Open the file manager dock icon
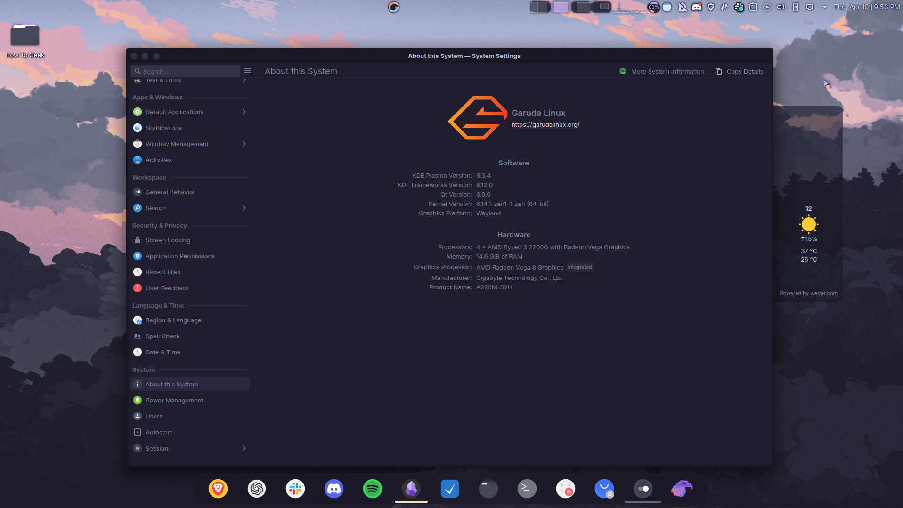The height and width of the screenshot is (508, 903). tap(488, 489)
